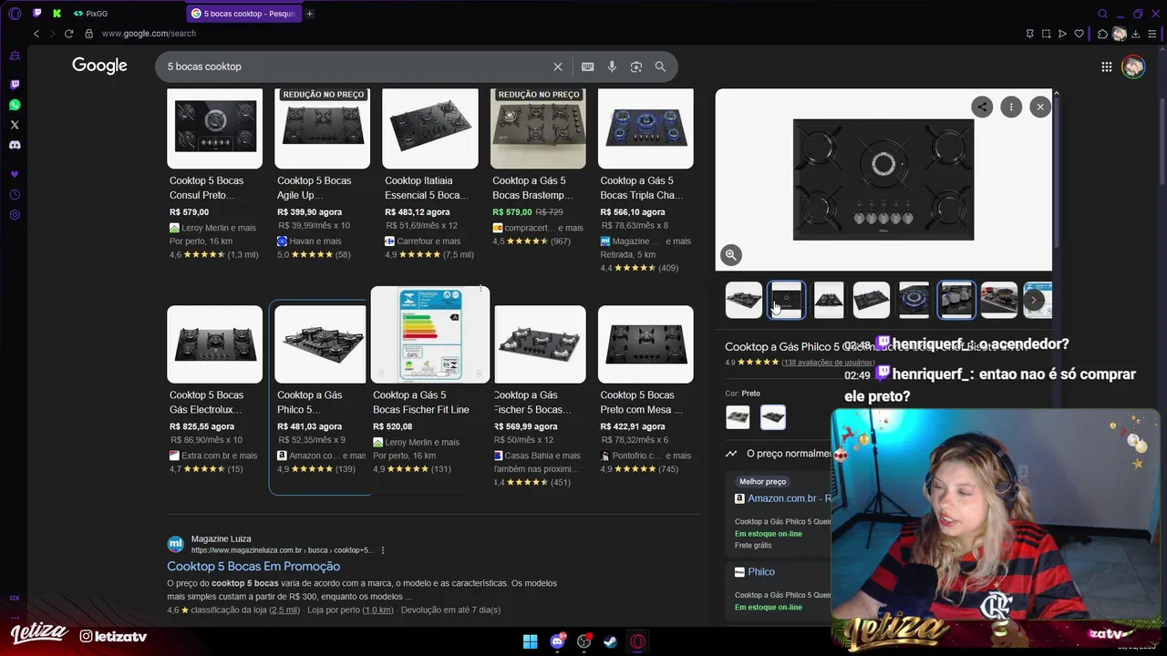The image size is (1167, 656).
Task: Zoom the main product image
Action: tap(730, 255)
